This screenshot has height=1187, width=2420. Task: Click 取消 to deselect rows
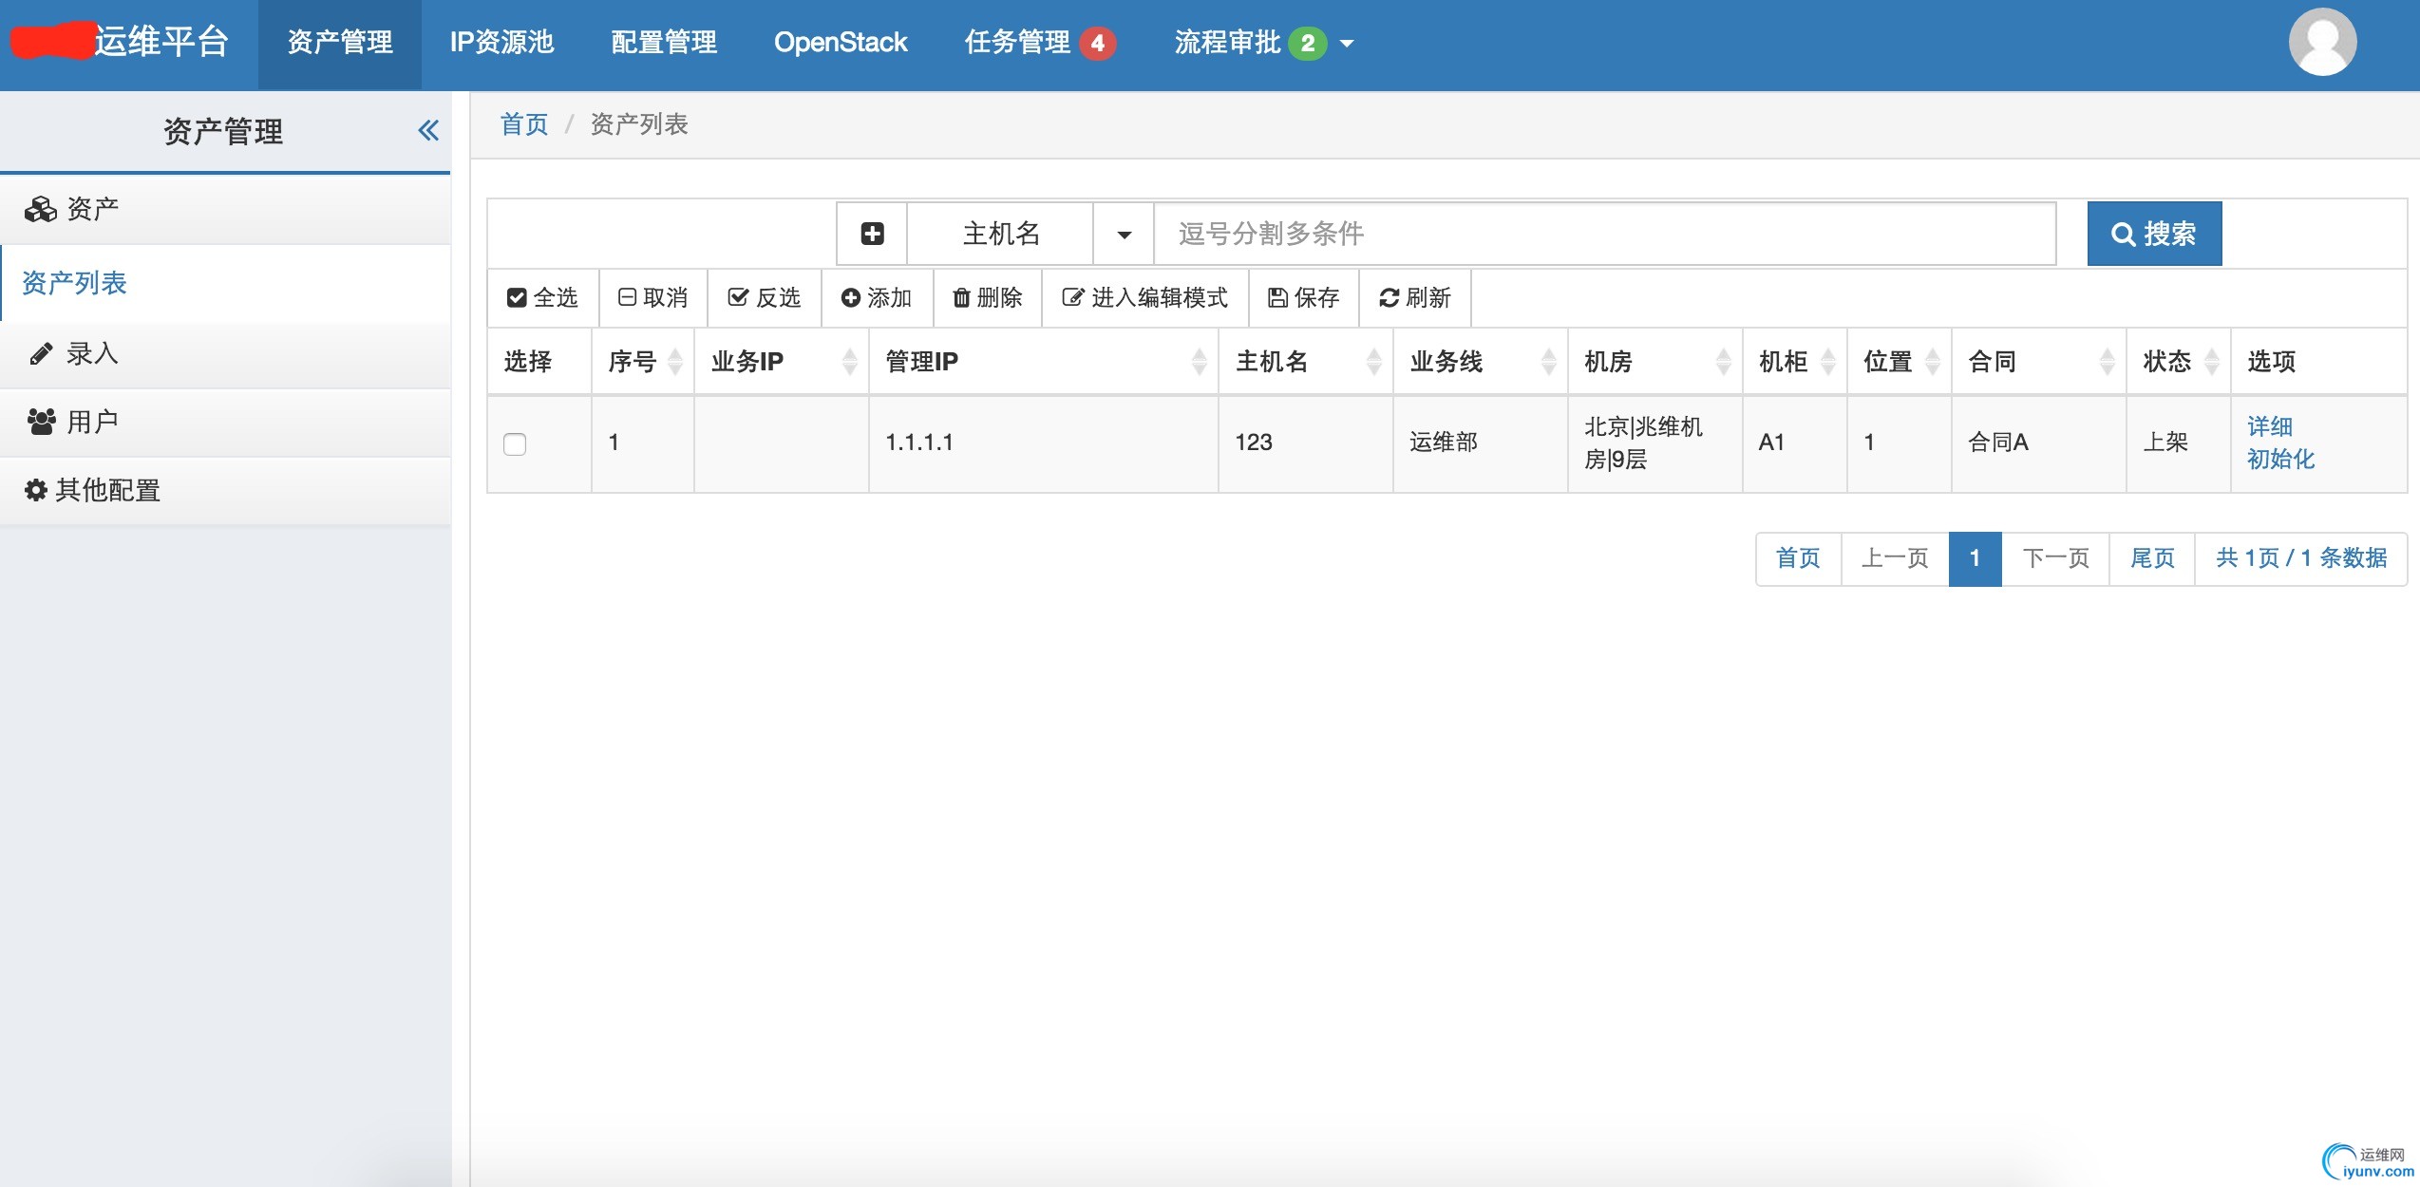pyautogui.click(x=653, y=298)
